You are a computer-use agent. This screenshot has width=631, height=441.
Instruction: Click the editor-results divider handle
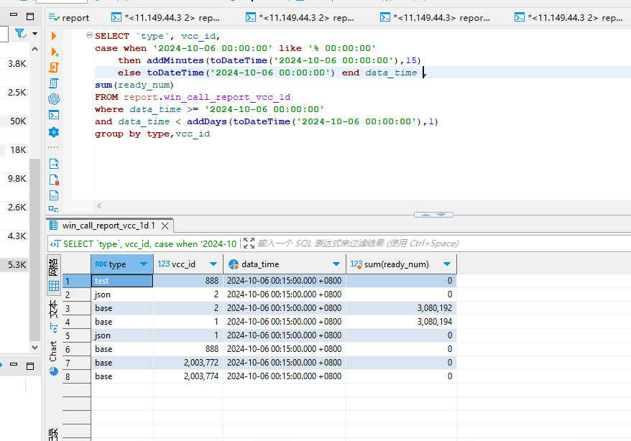(x=434, y=215)
